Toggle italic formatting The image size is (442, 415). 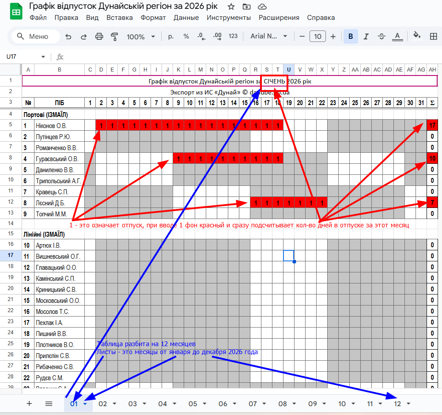pyautogui.click(x=366, y=37)
